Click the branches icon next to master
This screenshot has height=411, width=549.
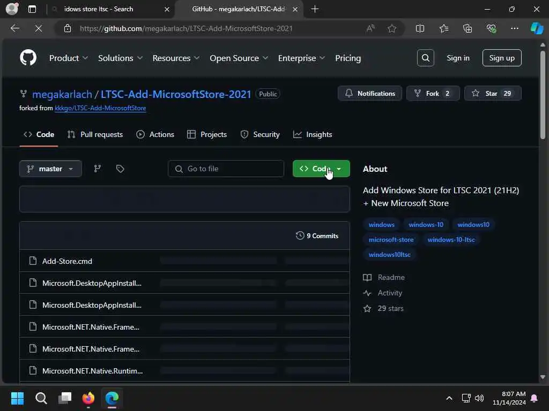point(98,169)
